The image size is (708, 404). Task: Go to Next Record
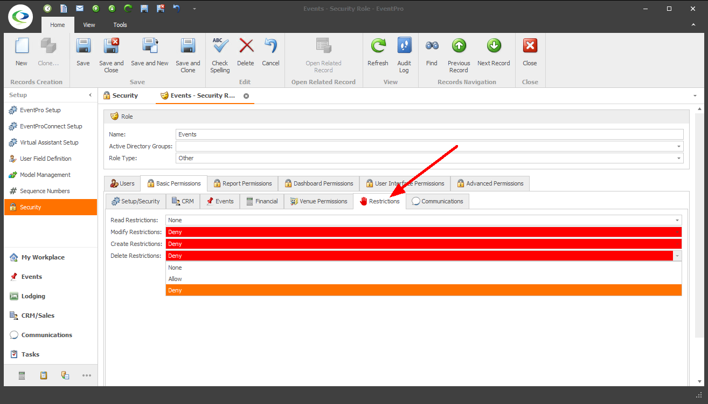click(x=494, y=52)
